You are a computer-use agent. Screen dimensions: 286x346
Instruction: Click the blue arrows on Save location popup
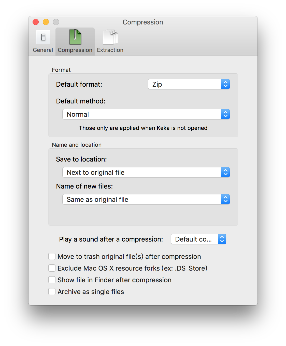(225, 172)
